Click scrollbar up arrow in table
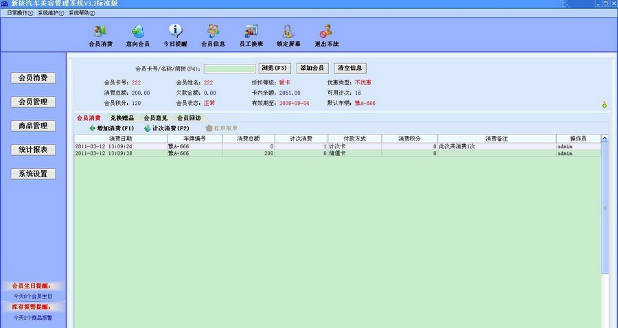This screenshot has height=328, width=618. click(x=604, y=139)
